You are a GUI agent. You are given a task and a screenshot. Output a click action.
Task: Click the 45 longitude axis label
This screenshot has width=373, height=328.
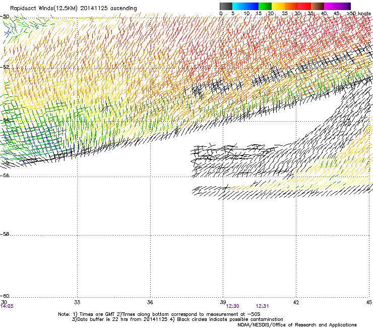click(x=369, y=302)
